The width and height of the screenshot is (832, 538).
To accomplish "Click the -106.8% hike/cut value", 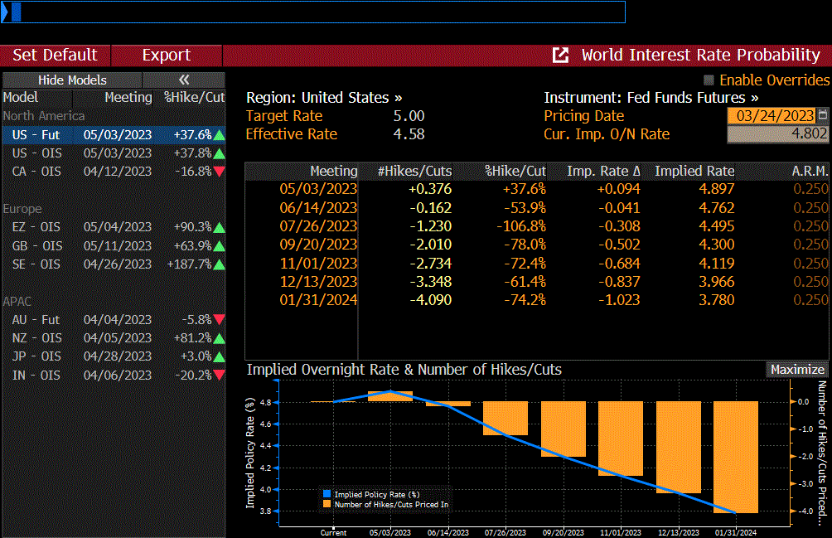I will click(x=521, y=226).
